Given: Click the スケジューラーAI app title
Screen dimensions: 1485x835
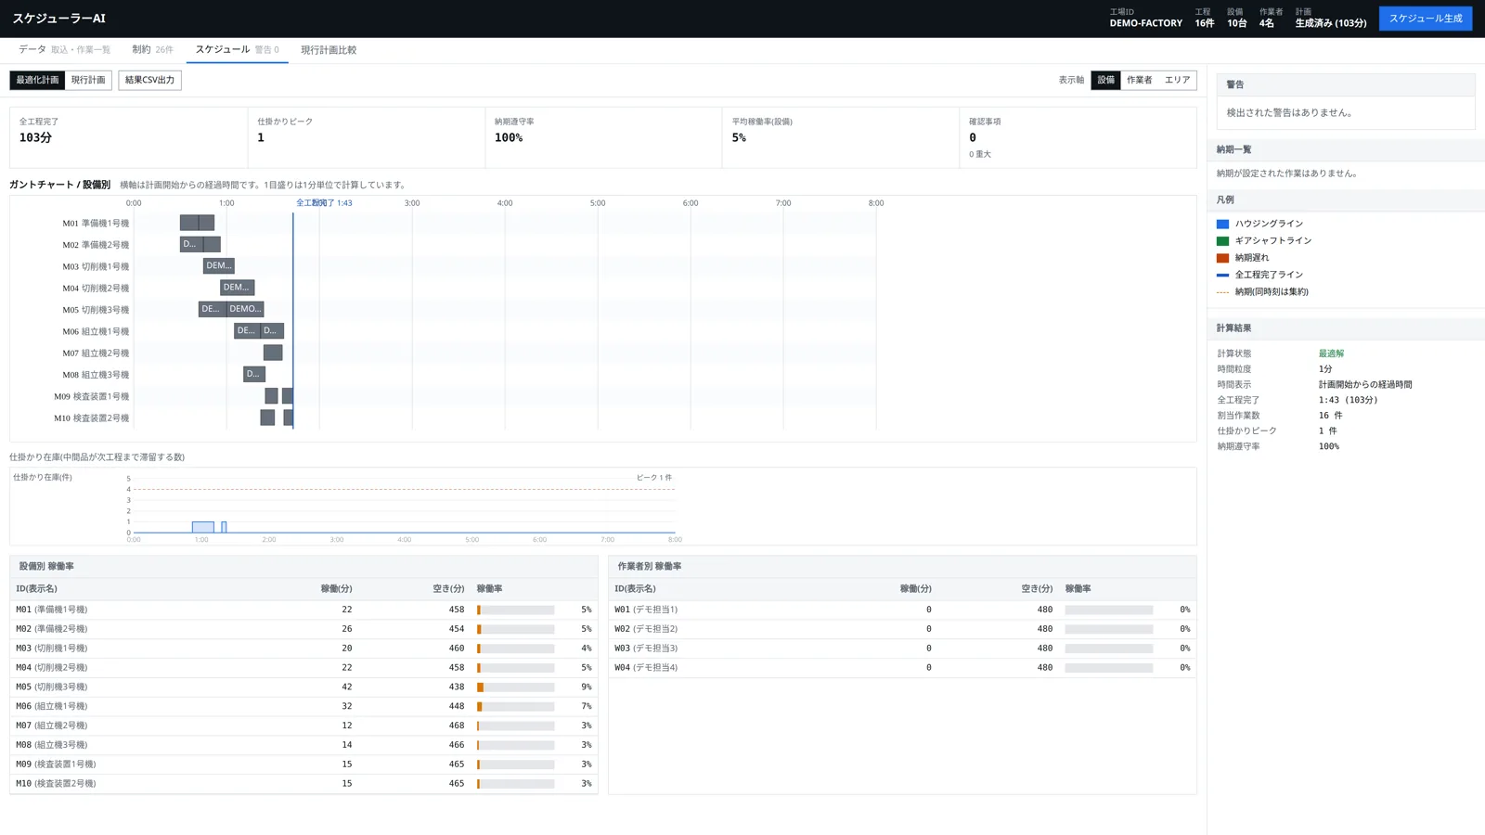Looking at the screenshot, I should [58, 19].
